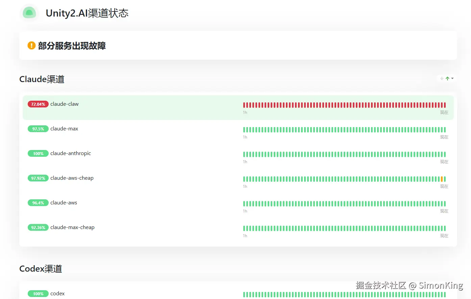Click the page title Unity2.AI渠道状态
Image resolution: width=471 pixels, height=299 pixels.
87,13
